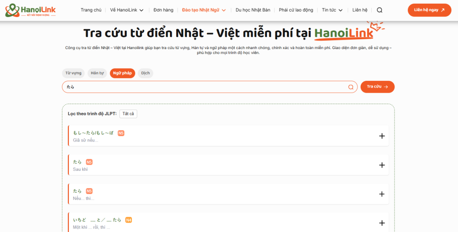Expand the もし〜たら/もし〜ば entry plus icon
Screen dimensions: 458x232
(382, 136)
